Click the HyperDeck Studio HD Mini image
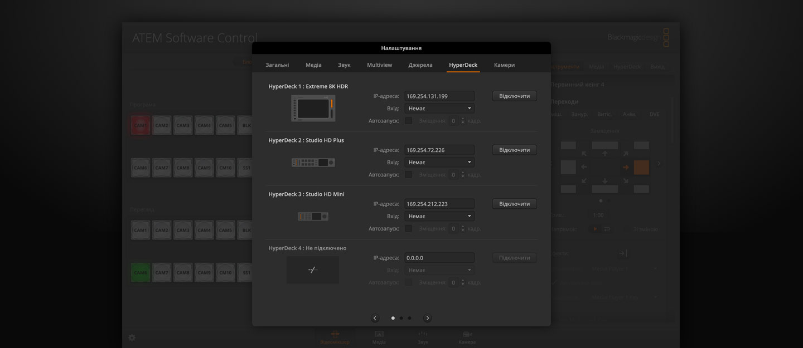 (313, 217)
